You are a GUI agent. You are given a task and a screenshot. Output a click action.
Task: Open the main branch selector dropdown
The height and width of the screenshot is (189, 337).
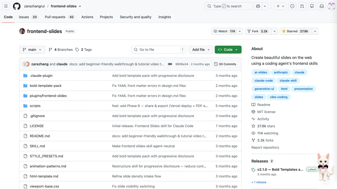tap(32, 50)
